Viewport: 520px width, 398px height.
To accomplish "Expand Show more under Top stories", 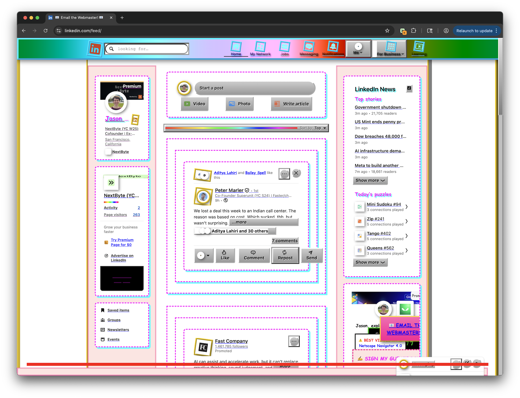I will 370,180.
